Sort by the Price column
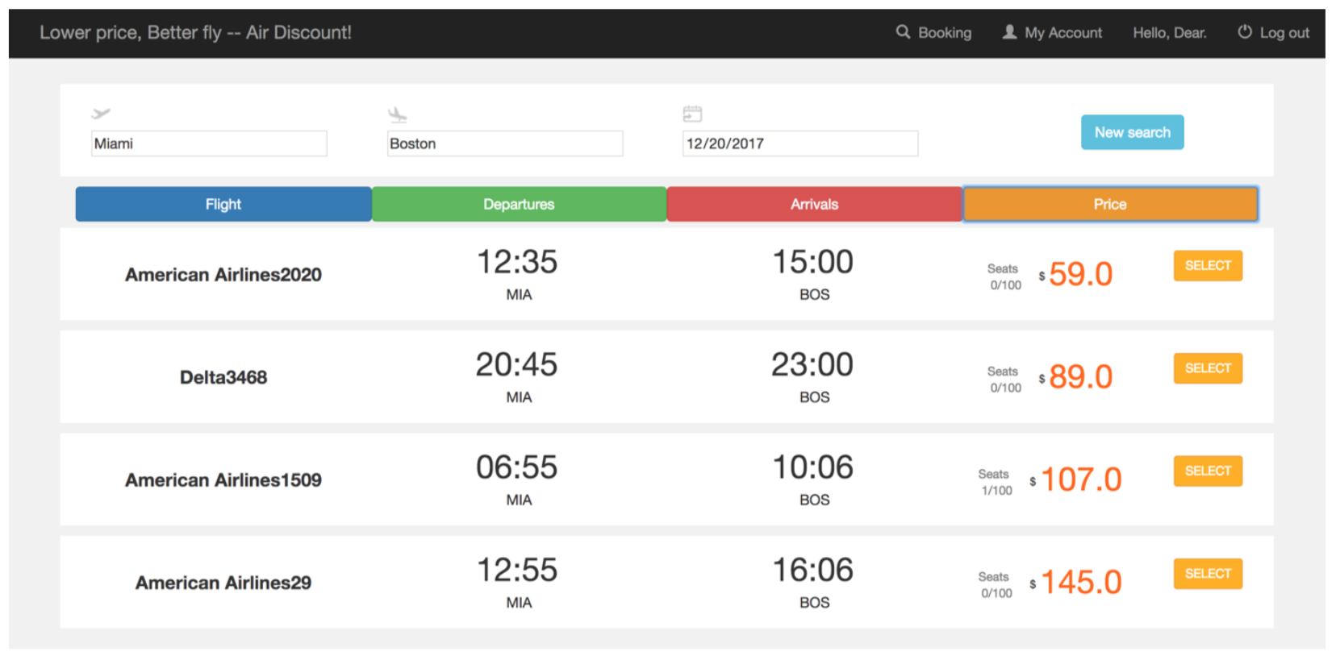The image size is (1336, 656). coord(1110,204)
